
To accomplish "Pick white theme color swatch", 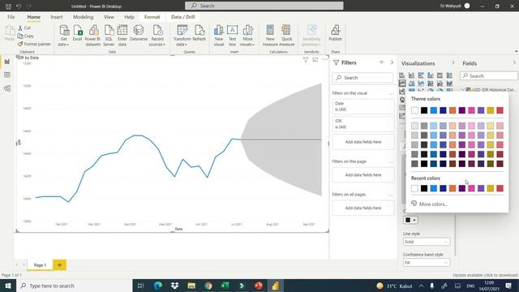I will (x=414, y=110).
